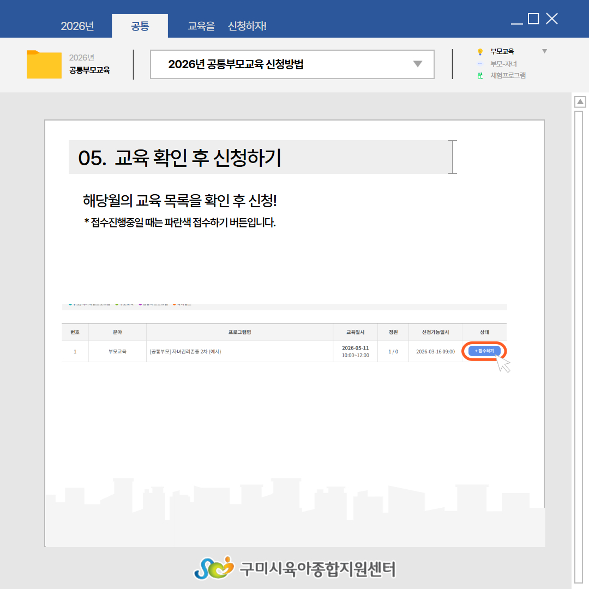Select 체험프로그램 in the category list

click(x=508, y=76)
